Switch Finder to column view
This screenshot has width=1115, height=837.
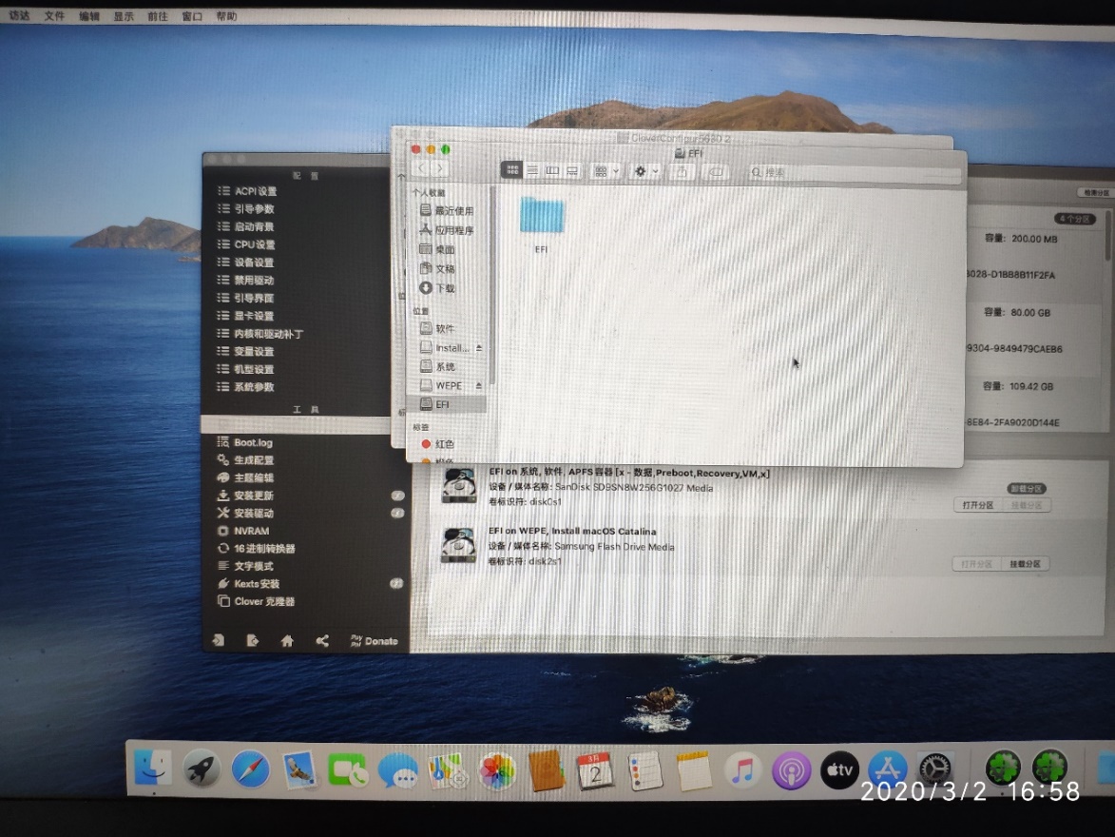tap(552, 170)
